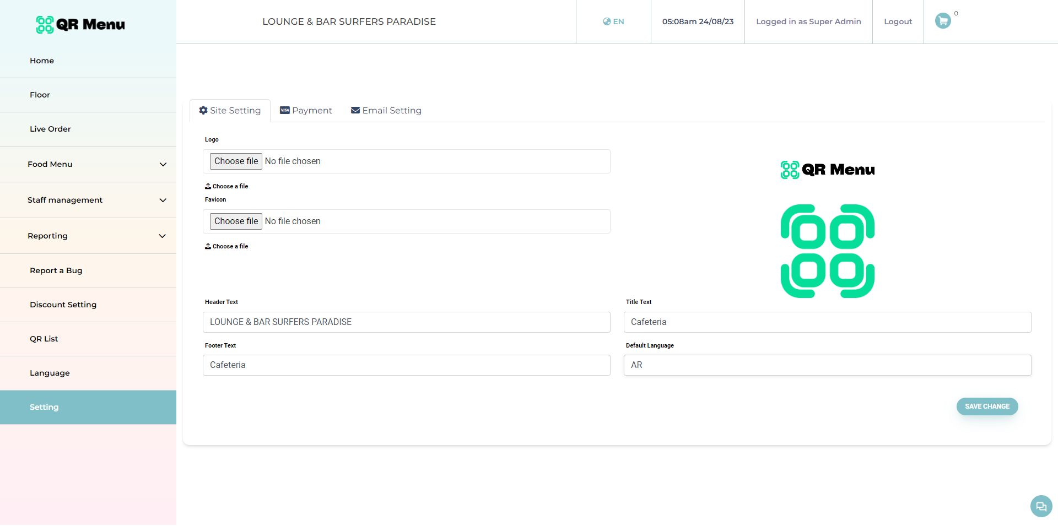Open the QR List page
Viewport: 1058px width, 526px height.
[88, 339]
